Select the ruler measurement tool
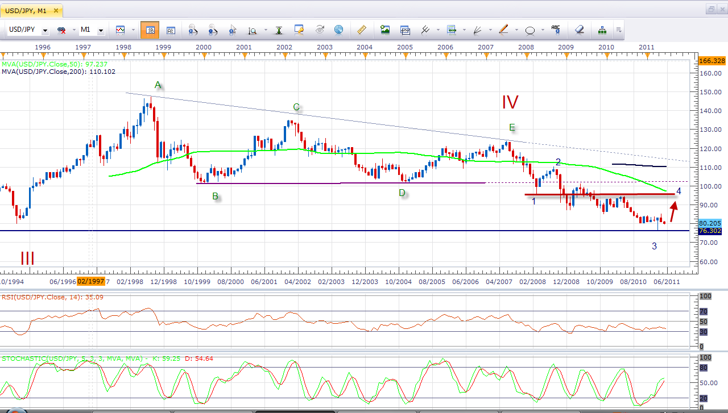This screenshot has width=728, height=413. (x=361, y=30)
